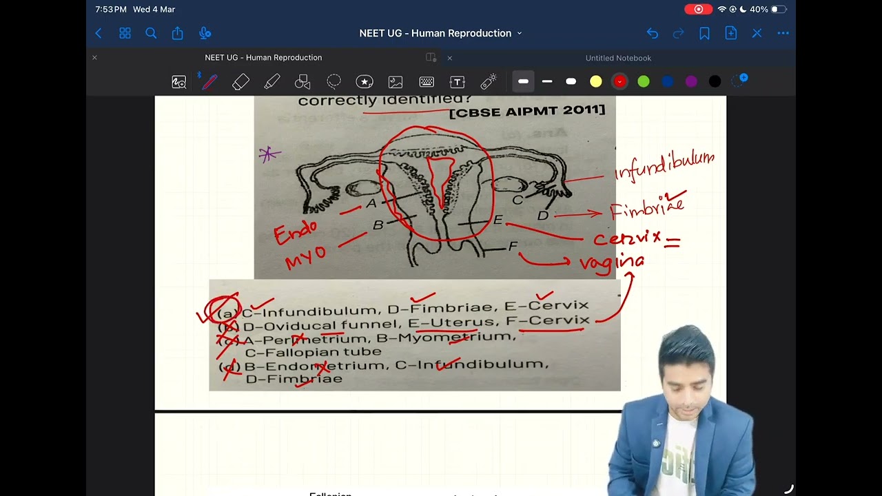Undo the last stroke
The width and height of the screenshot is (882, 496).
pos(652,33)
